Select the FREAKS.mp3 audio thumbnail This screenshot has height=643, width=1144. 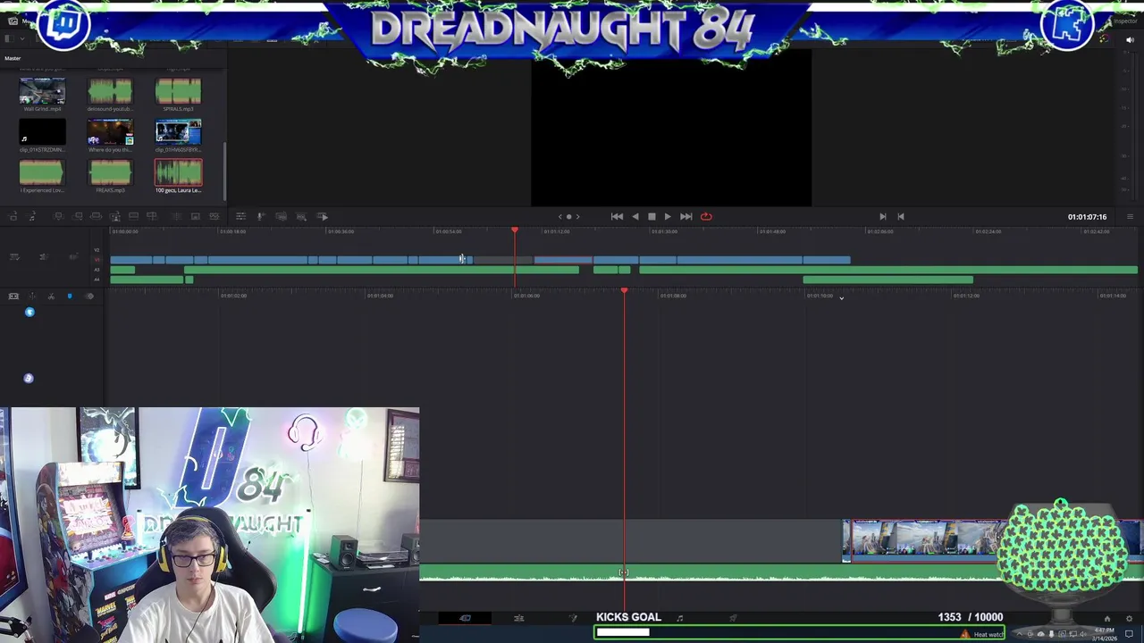110,172
